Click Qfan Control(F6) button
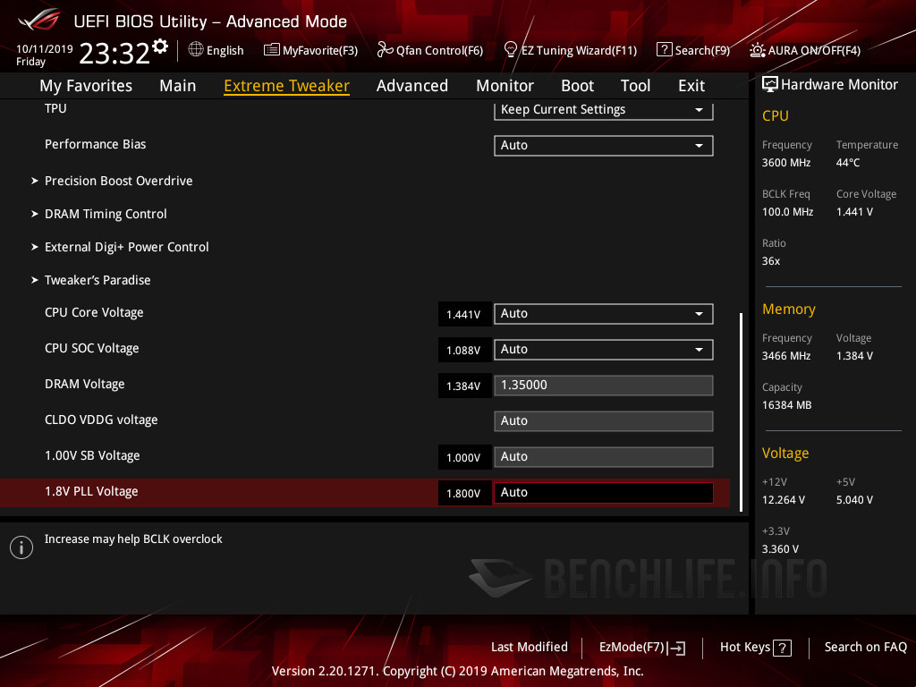Viewport: 916px width, 687px height. (430, 50)
